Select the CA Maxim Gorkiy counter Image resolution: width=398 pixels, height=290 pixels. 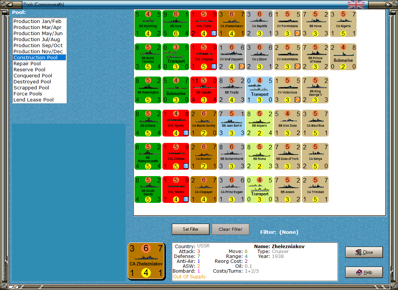coord(204,123)
